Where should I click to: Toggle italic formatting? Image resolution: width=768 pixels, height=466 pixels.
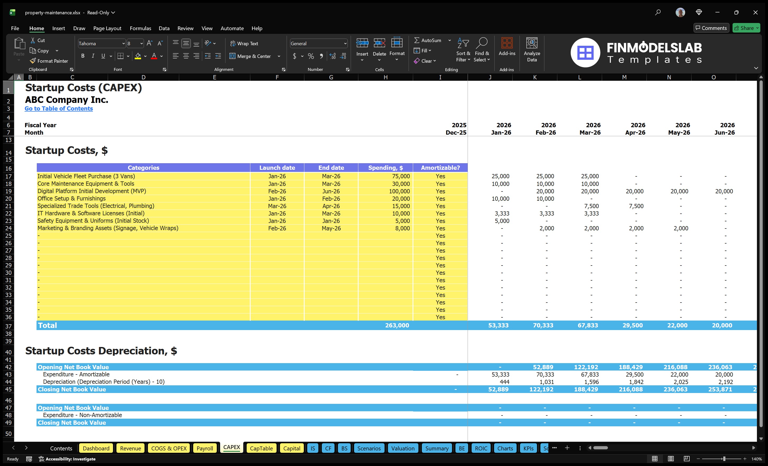click(93, 56)
